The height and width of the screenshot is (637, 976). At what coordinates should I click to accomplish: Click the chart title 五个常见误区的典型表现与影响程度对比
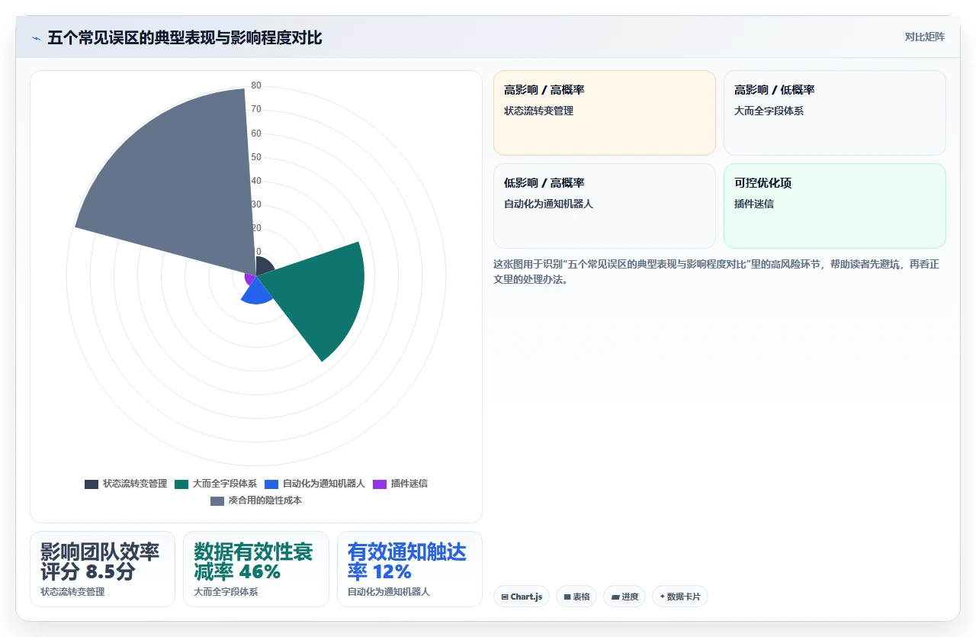pos(185,38)
